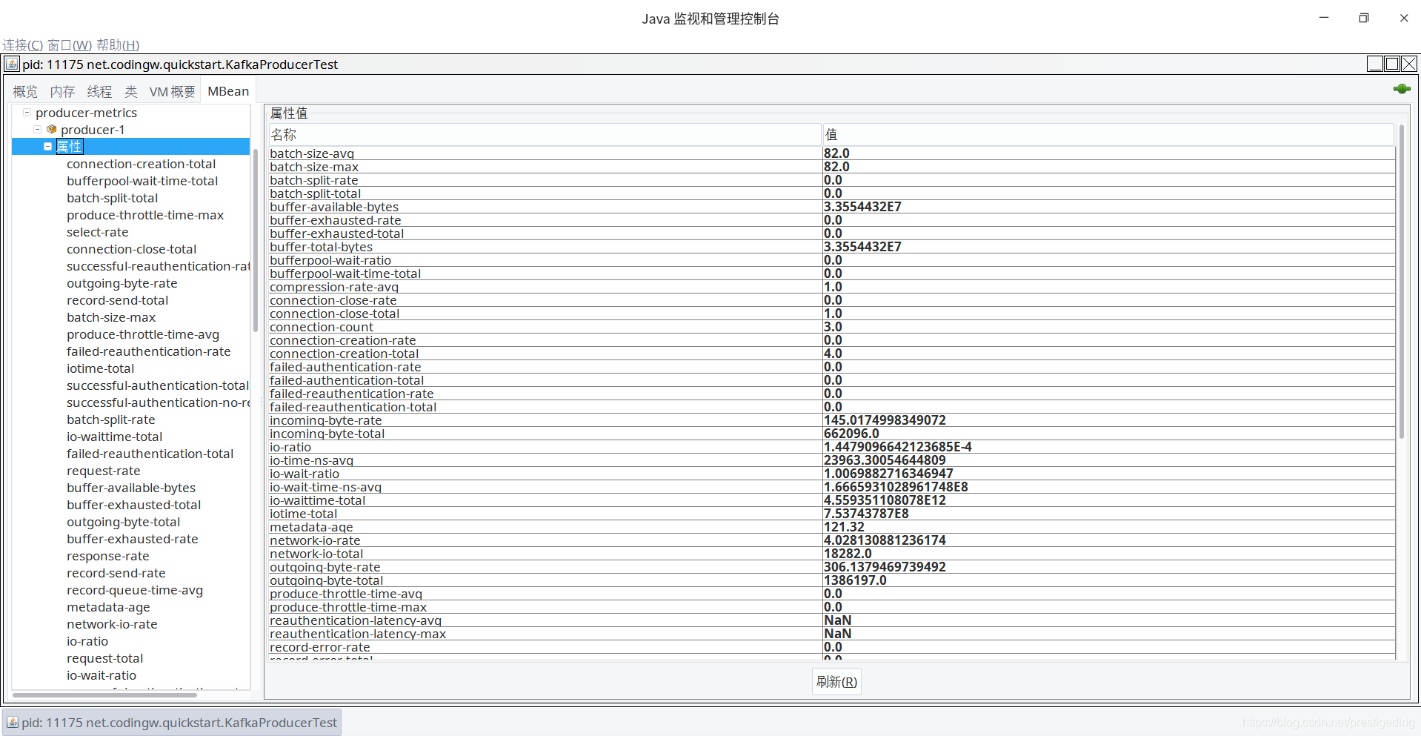Screen dimensions: 1421x736
Task: Click the record-error-rate attribute row
Action: (x=831, y=647)
